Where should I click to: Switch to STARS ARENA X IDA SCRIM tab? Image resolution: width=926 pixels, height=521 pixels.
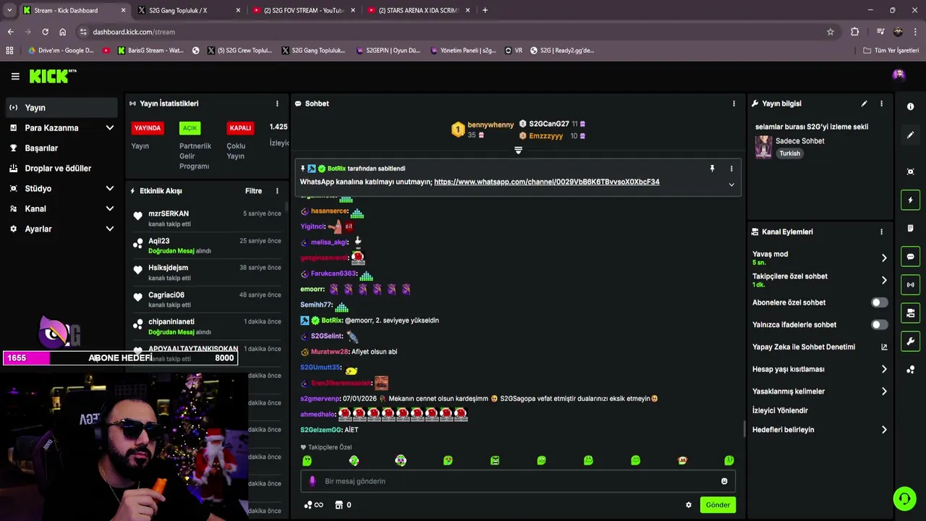click(417, 10)
